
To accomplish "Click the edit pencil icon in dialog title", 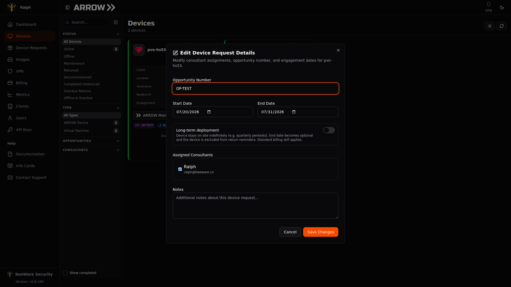I will [175, 53].
